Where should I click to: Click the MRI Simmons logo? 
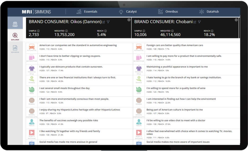click(37, 12)
